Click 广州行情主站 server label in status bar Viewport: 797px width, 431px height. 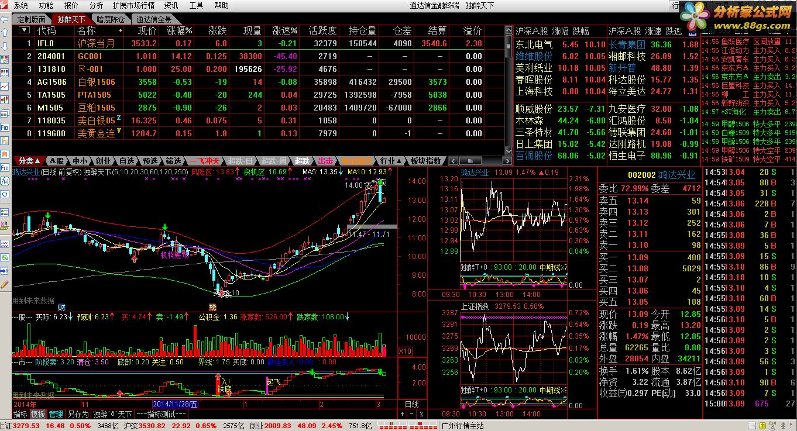(x=463, y=426)
